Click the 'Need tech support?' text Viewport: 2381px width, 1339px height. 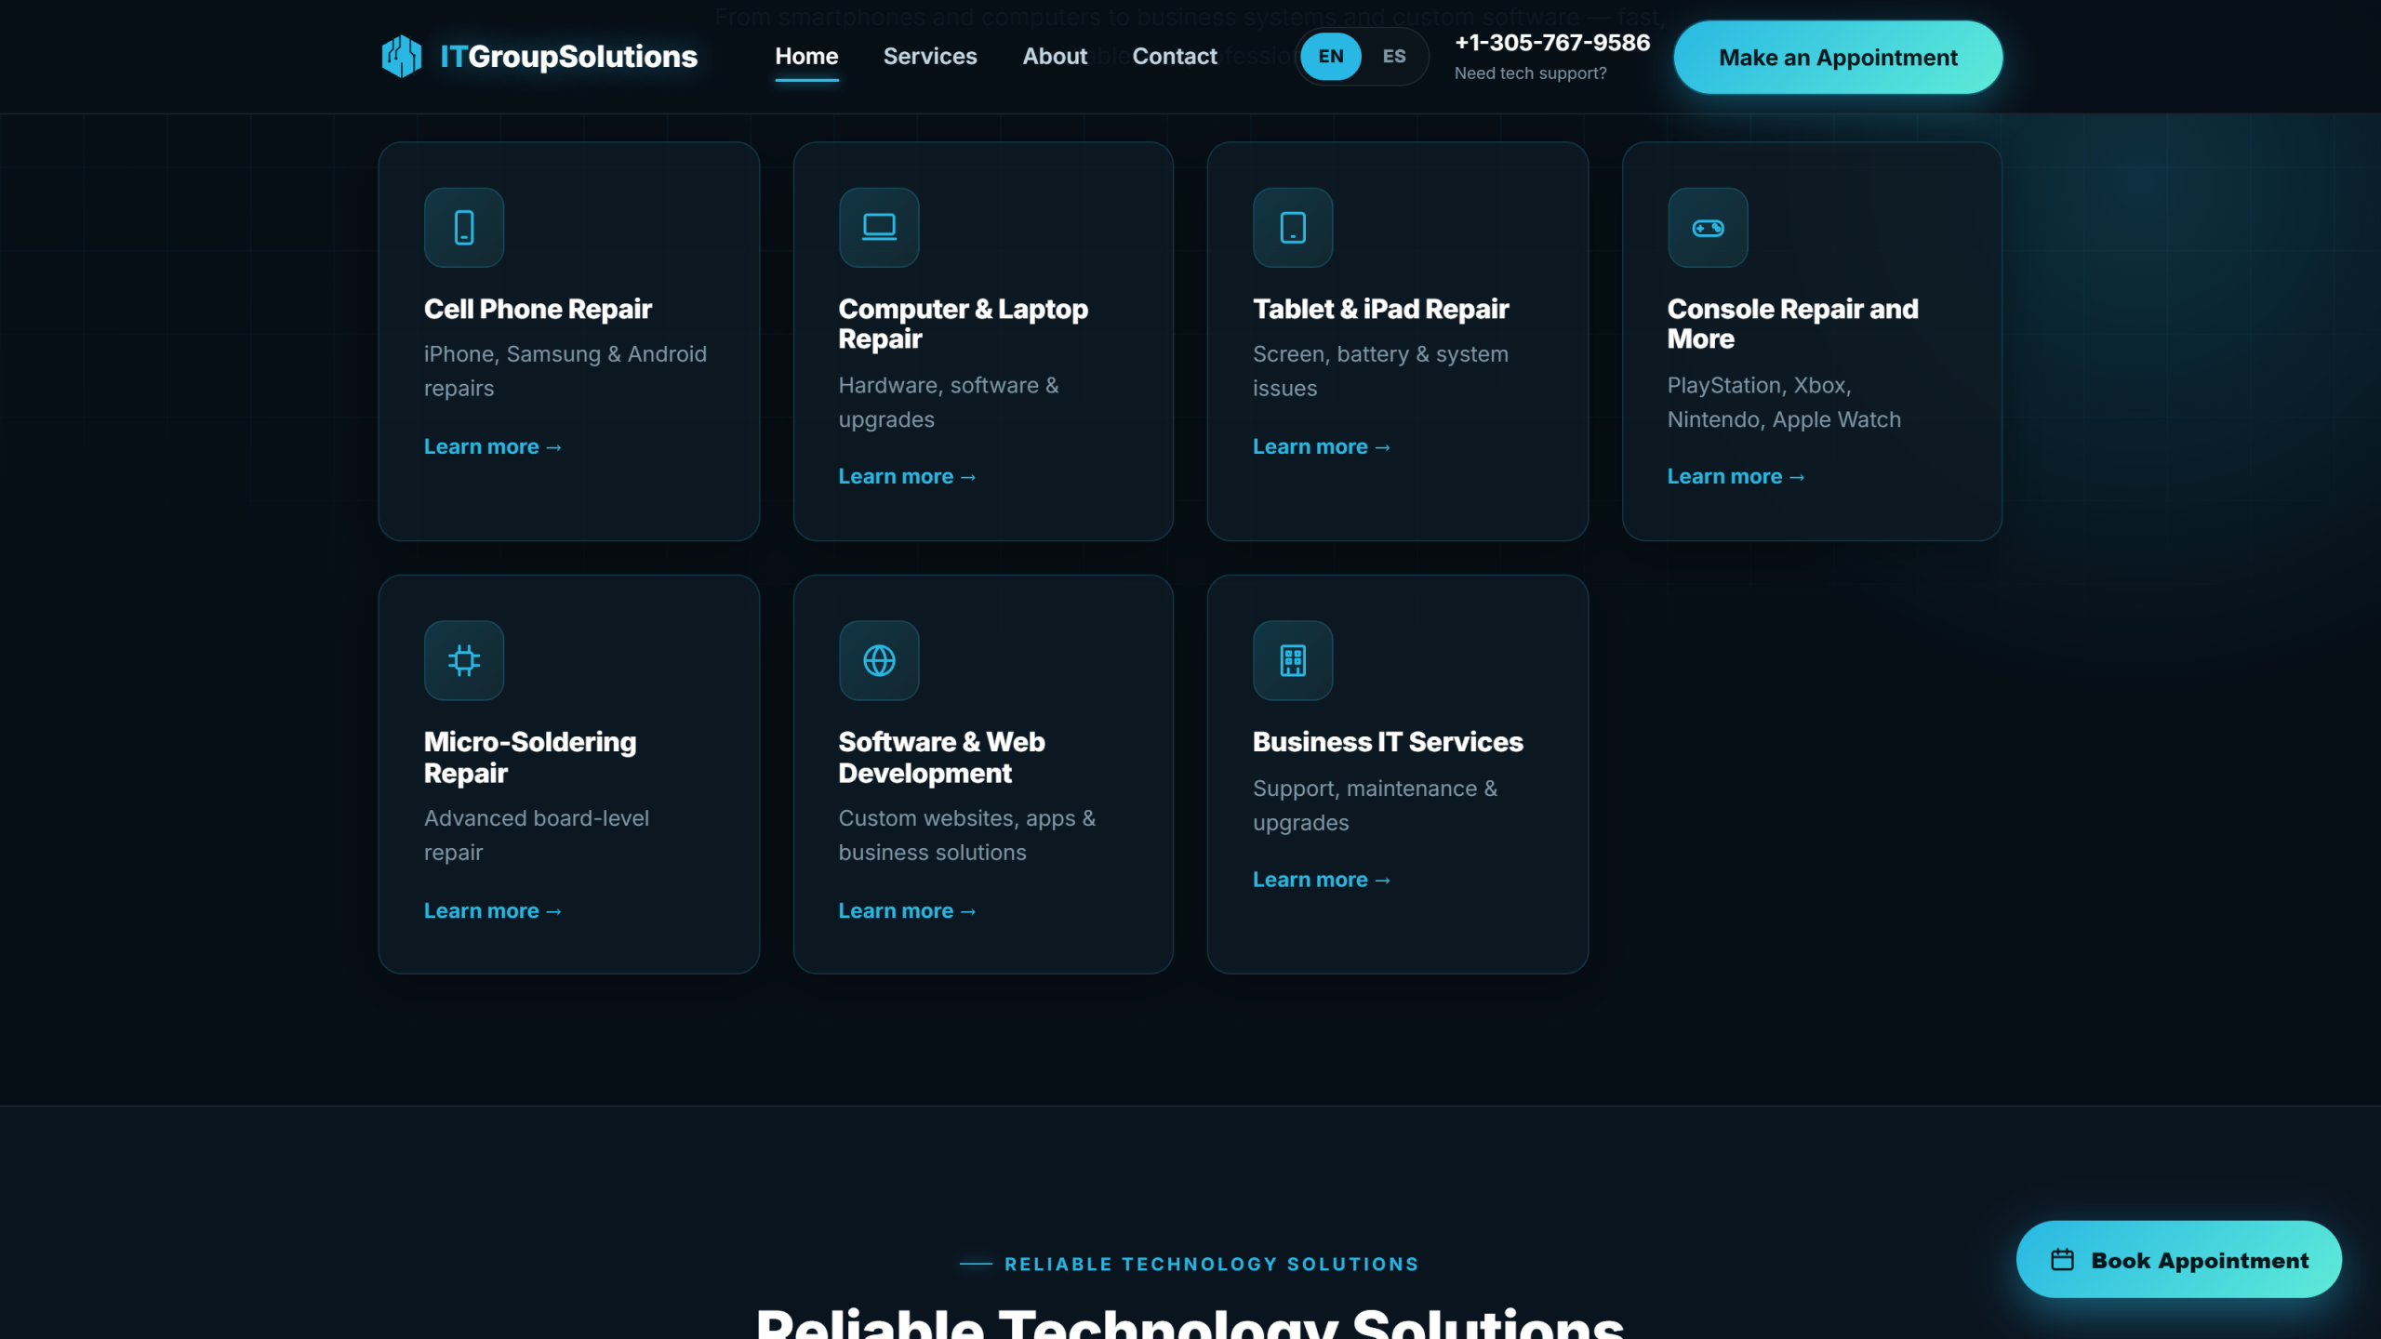1530,73
